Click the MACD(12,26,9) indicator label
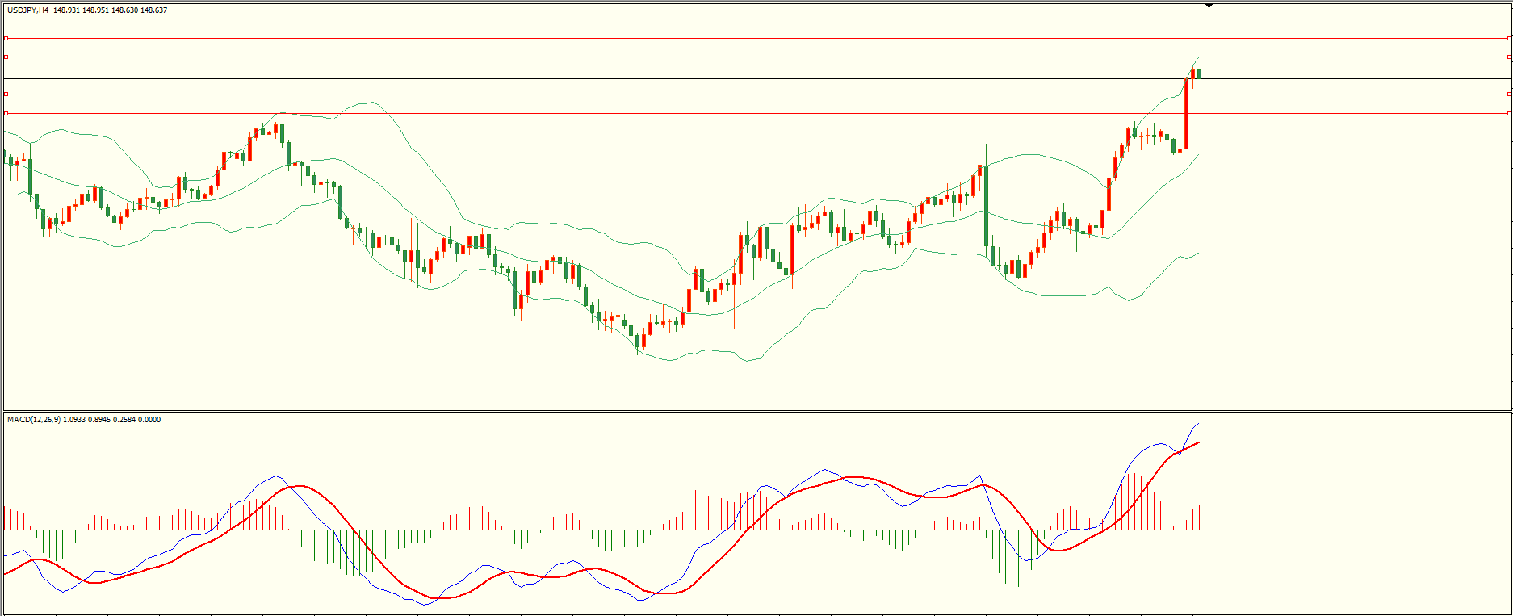 point(34,420)
